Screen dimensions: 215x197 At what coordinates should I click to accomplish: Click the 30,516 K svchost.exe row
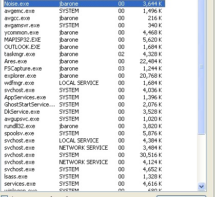point(84,155)
